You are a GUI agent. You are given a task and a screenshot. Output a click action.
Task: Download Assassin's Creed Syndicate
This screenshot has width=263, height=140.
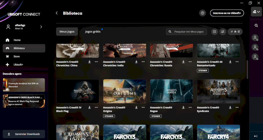[x=230, y=107]
